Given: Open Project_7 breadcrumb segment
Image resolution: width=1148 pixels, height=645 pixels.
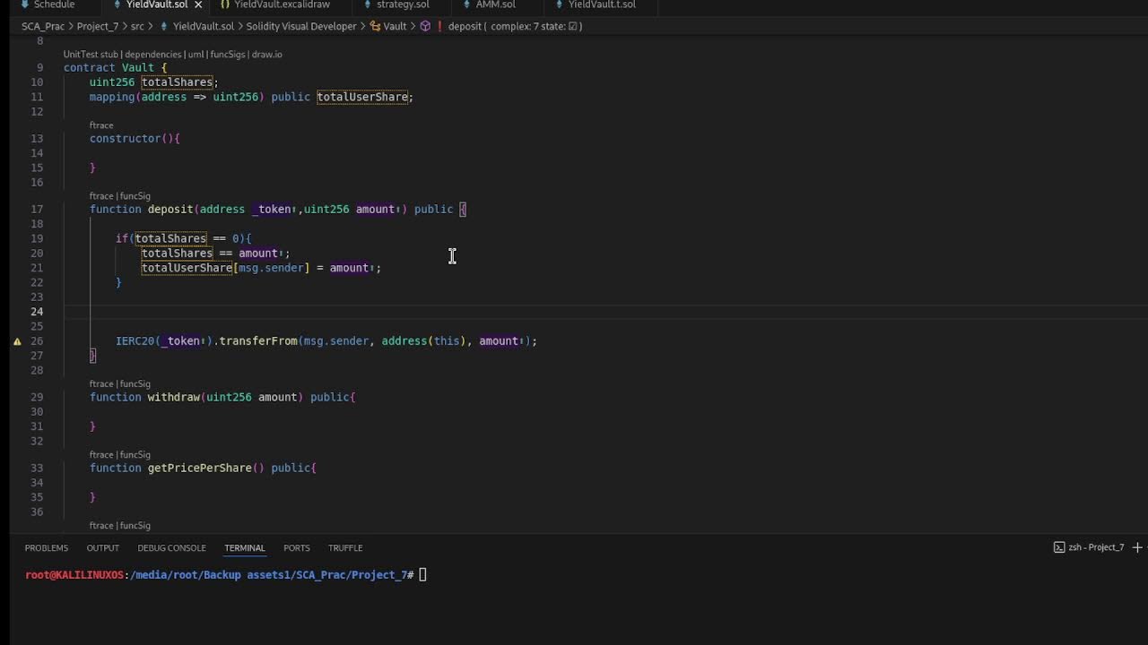Looking at the screenshot, I should [x=97, y=26].
